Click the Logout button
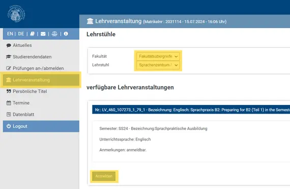 click(x=41, y=126)
